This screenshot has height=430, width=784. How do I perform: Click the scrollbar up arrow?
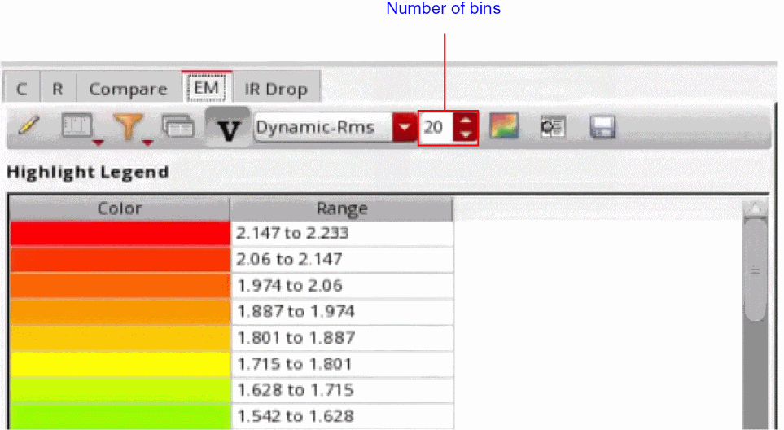click(x=755, y=208)
